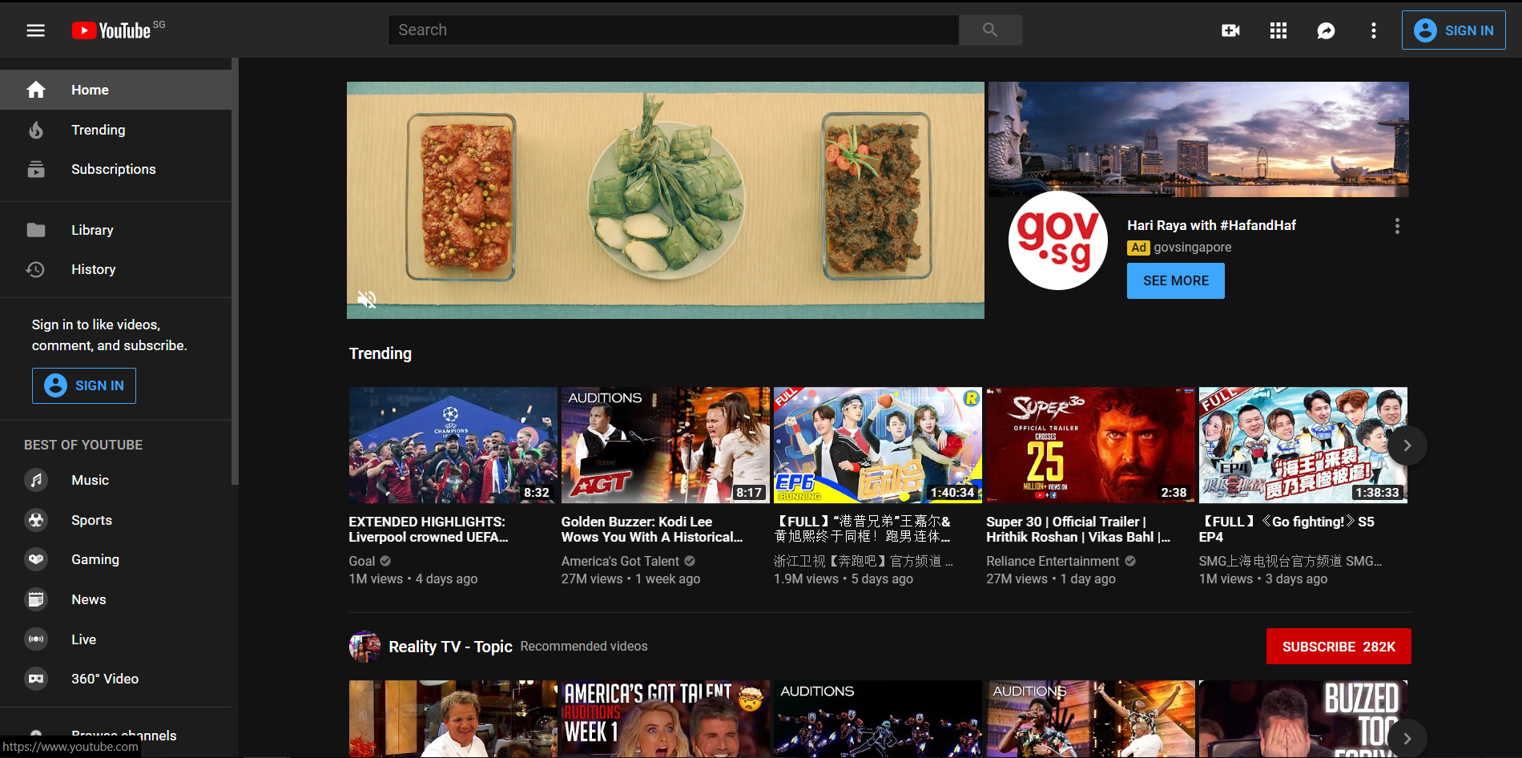1522x758 pixels.
Task: Open the Goal channel name
Action: pos(361,561)
